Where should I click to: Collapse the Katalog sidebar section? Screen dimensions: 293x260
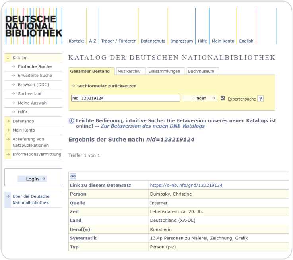(x=33, y=58)
